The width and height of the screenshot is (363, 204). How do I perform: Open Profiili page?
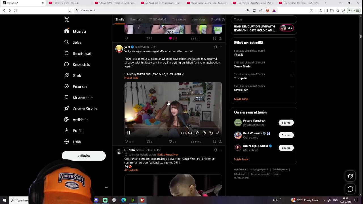point(74,131)
